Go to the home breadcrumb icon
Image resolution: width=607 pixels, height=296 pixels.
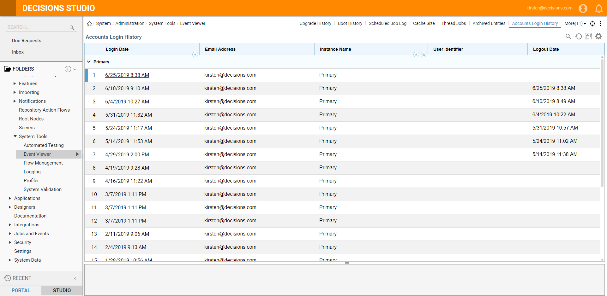tap(89, 24)
